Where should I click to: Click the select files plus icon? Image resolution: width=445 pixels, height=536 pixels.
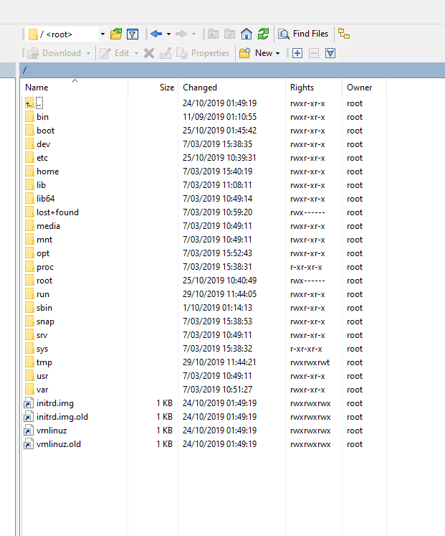pos(297,53)
